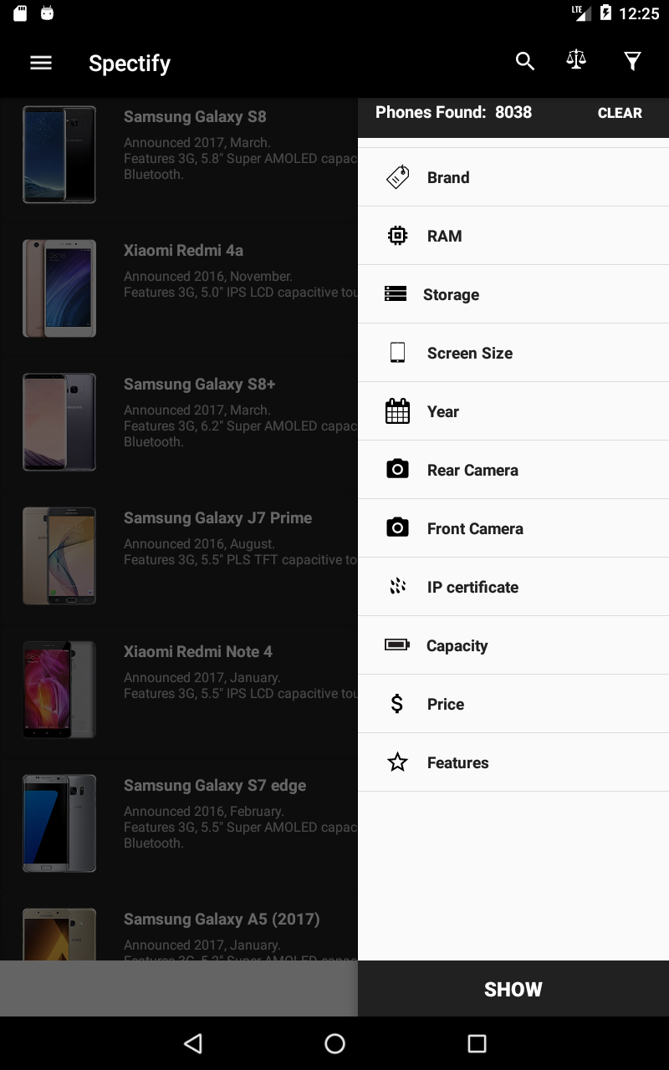Select the Features filter label

pyautogui.click(x=457, y=762)
